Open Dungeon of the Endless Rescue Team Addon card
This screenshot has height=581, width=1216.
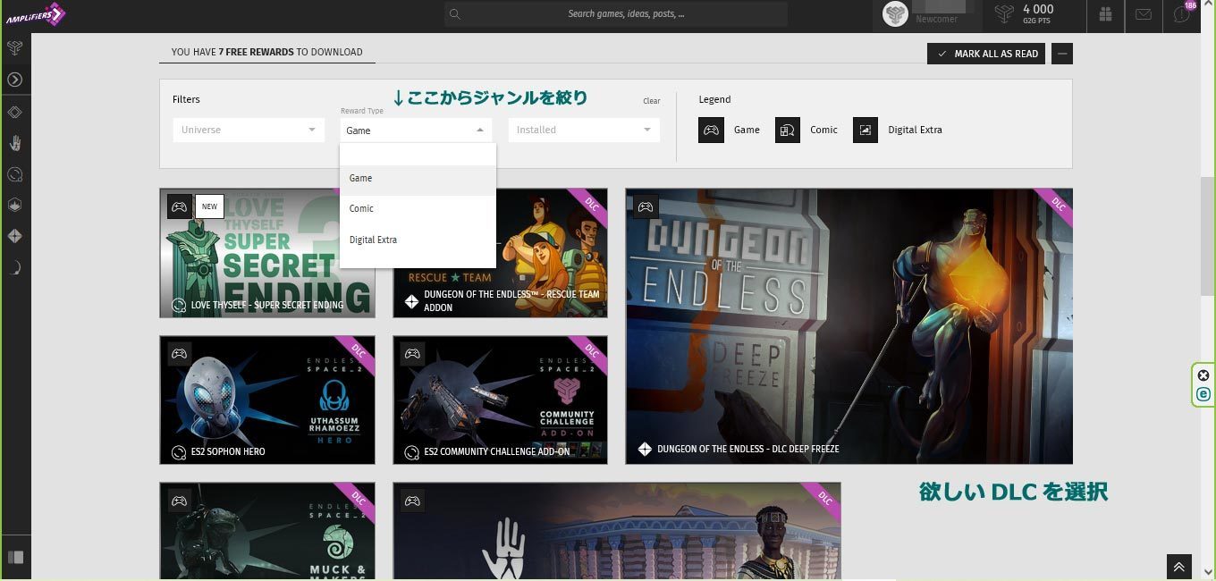pos(500,253)
